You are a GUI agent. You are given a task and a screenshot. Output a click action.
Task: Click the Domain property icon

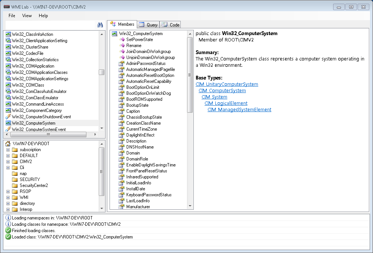click(121, 153)
